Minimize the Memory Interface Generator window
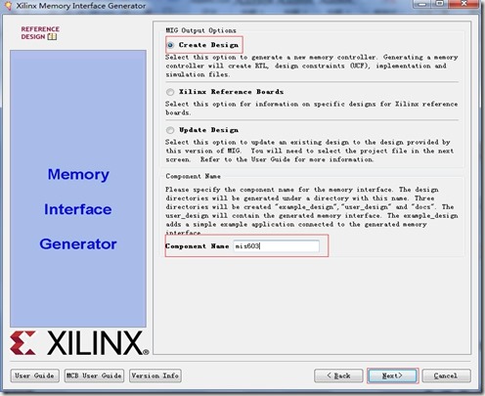This screenshot has width=485, height=396. (422, 4)
